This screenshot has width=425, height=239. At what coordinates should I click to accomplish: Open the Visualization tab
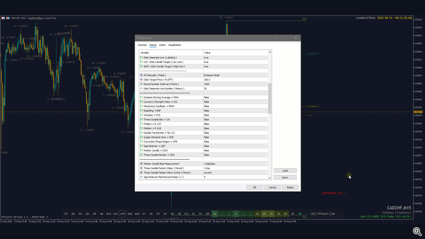click(x=175, y=45)
